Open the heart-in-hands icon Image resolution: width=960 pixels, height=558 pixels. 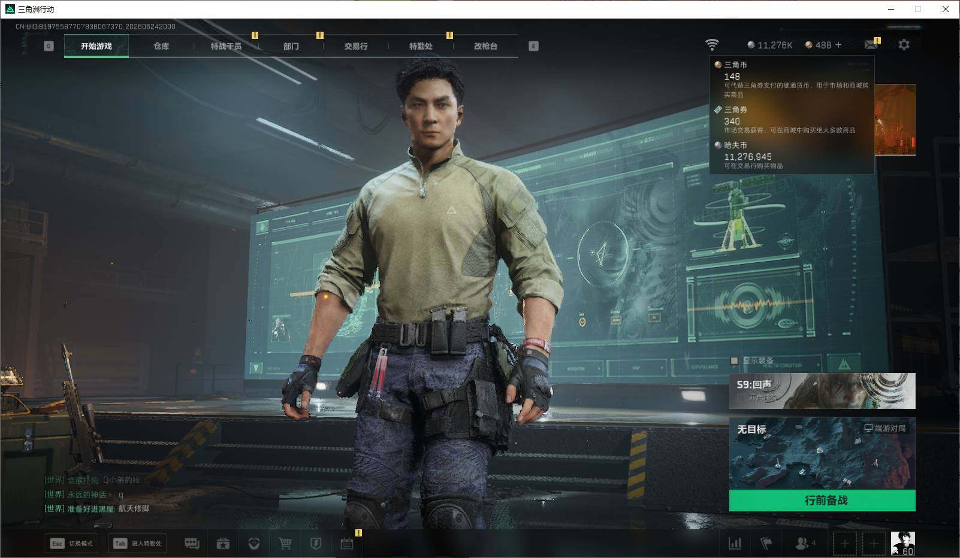254,544
